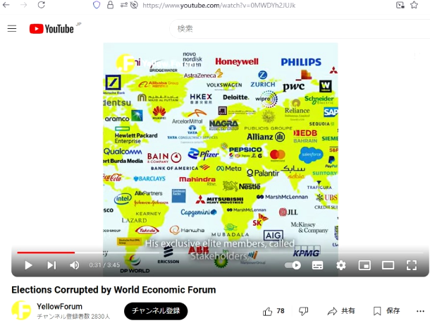Like the video with thumbs up
The height and width of the screenshot is (323, 430).
pyautogui.click(x=274, y=311)
